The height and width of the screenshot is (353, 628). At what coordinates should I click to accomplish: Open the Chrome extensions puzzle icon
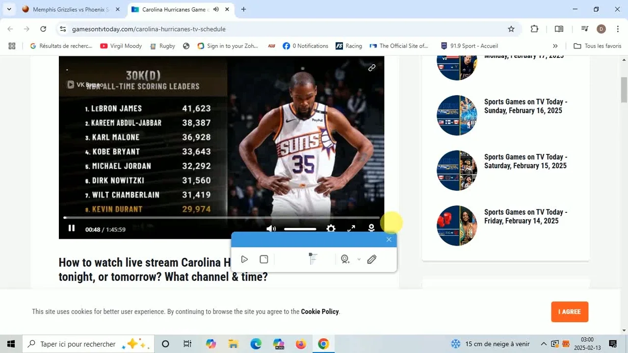[534, 29]
